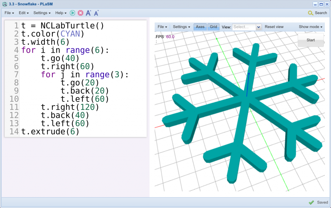Open the Help menu
The height and width of the screenshot is (208, 331).
coord(60,13)
